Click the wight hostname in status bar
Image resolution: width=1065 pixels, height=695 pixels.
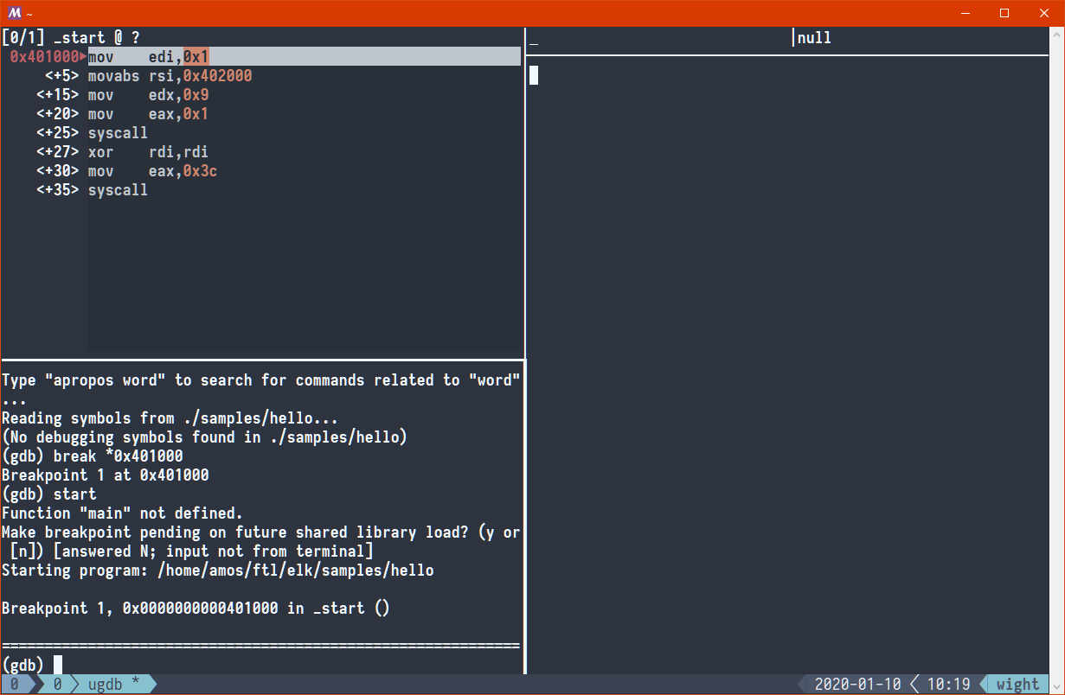[1017, 685]
